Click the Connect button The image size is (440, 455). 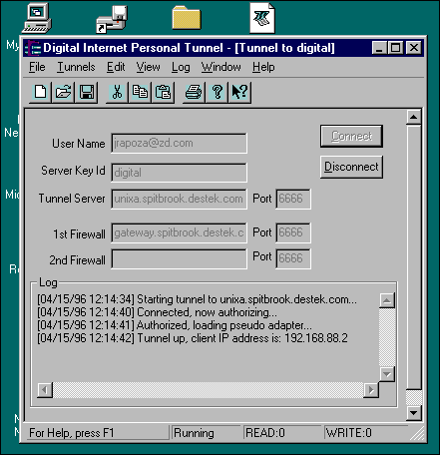pyautogui.click(x=351, y=136)
